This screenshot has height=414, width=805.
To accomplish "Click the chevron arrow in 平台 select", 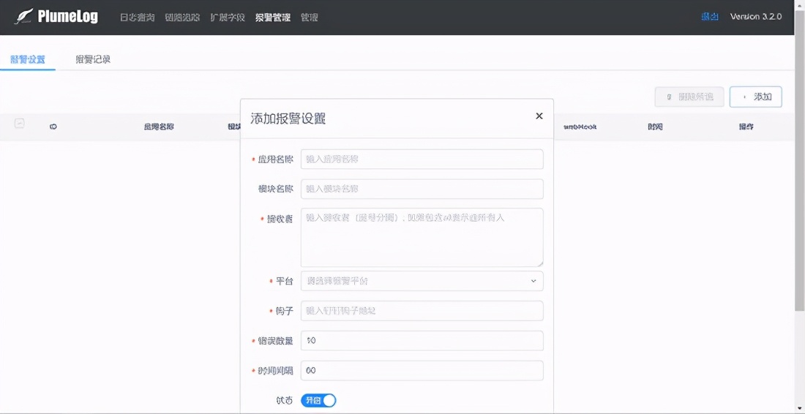I will click(533, 281).
